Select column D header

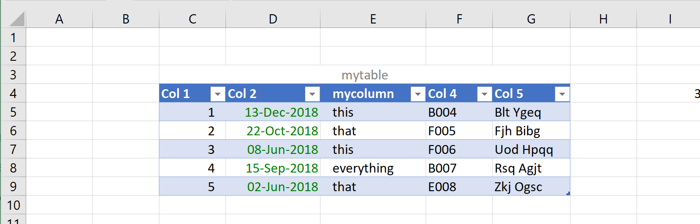[273, 19]
